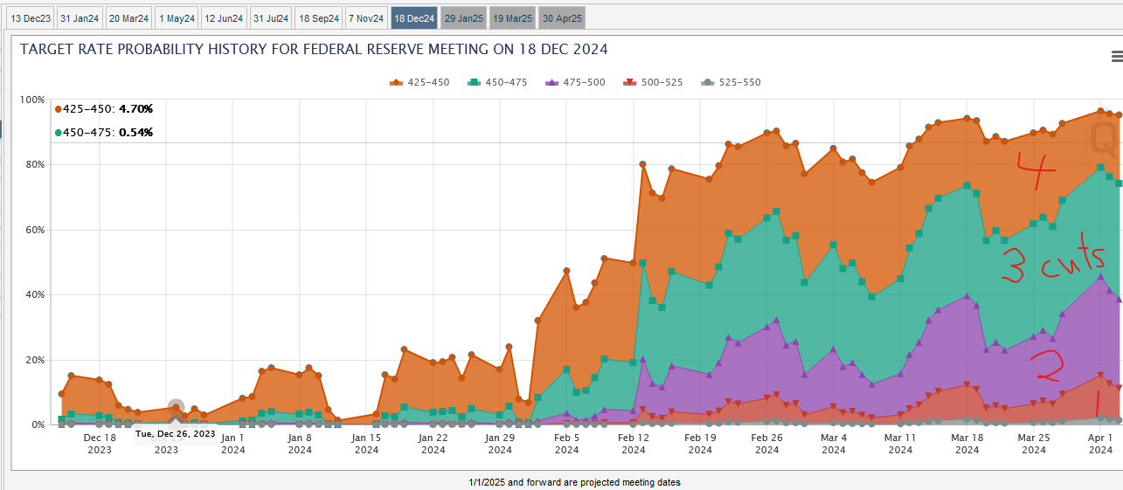Hide the 475-500 purple legend series

[x=575, y=82]
